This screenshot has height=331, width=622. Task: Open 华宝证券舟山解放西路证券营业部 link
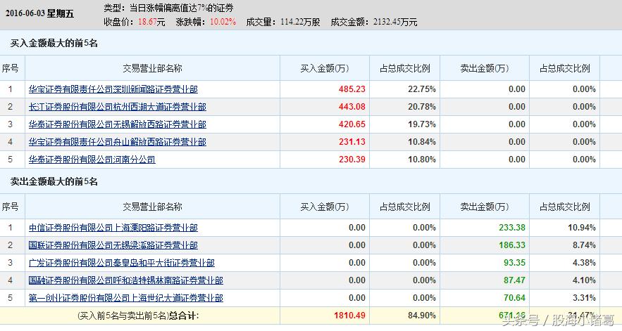coord(118,142)
